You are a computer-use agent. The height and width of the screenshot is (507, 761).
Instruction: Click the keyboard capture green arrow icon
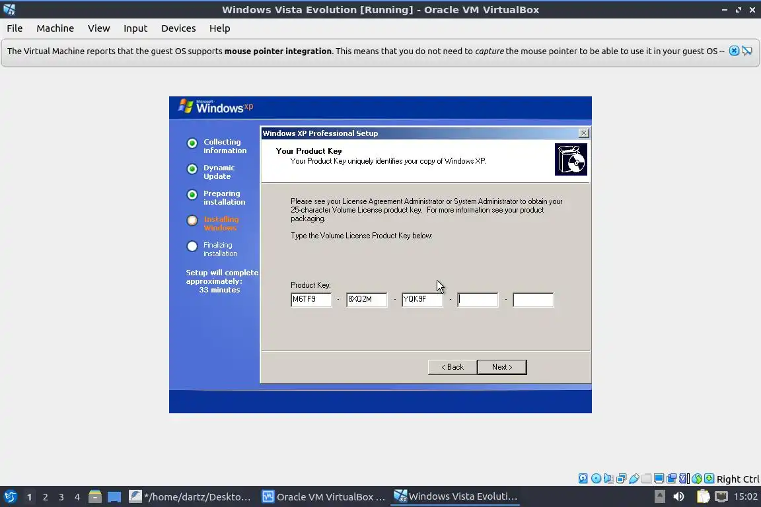click(709, 479)
